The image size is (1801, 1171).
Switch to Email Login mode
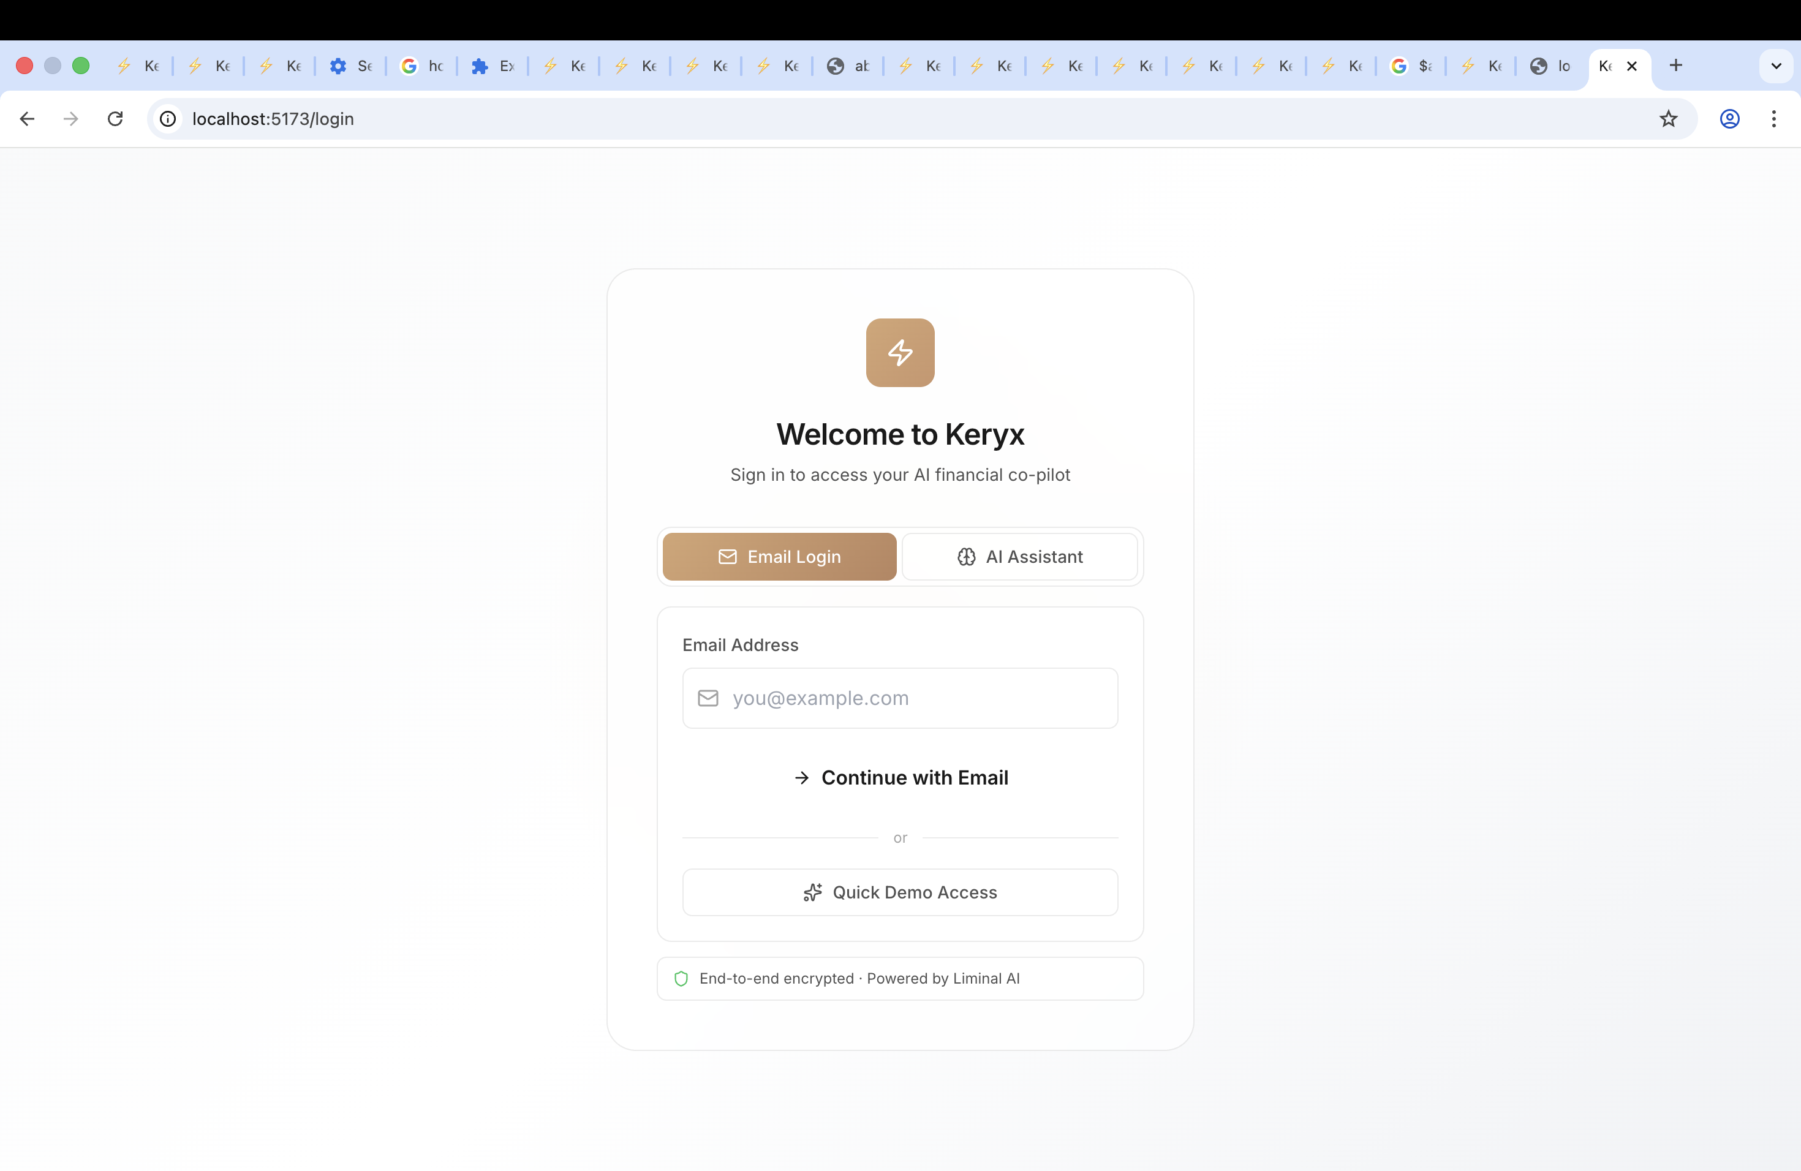coord(779,557)
